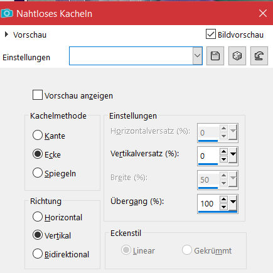Increase Vertikalversatz with up arrow
This screenshot has height=273, width=273.
point(223,152)
